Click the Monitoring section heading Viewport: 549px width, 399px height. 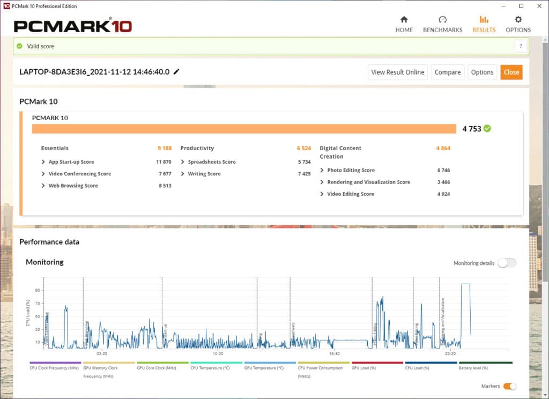[x=45, y=262]
